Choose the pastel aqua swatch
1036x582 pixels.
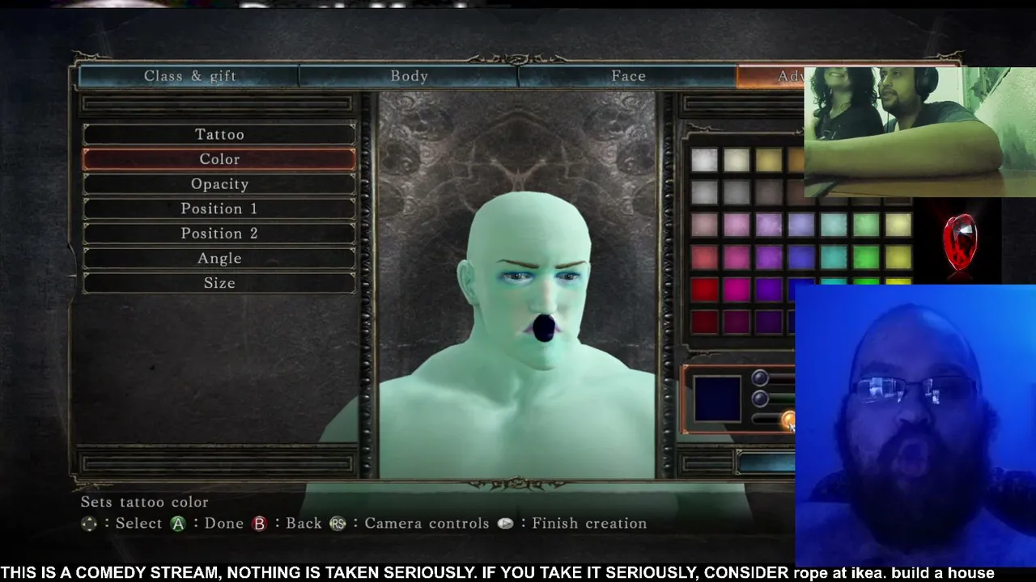[834, 225]
